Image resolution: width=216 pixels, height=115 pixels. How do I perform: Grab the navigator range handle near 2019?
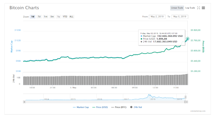[185, 97]
